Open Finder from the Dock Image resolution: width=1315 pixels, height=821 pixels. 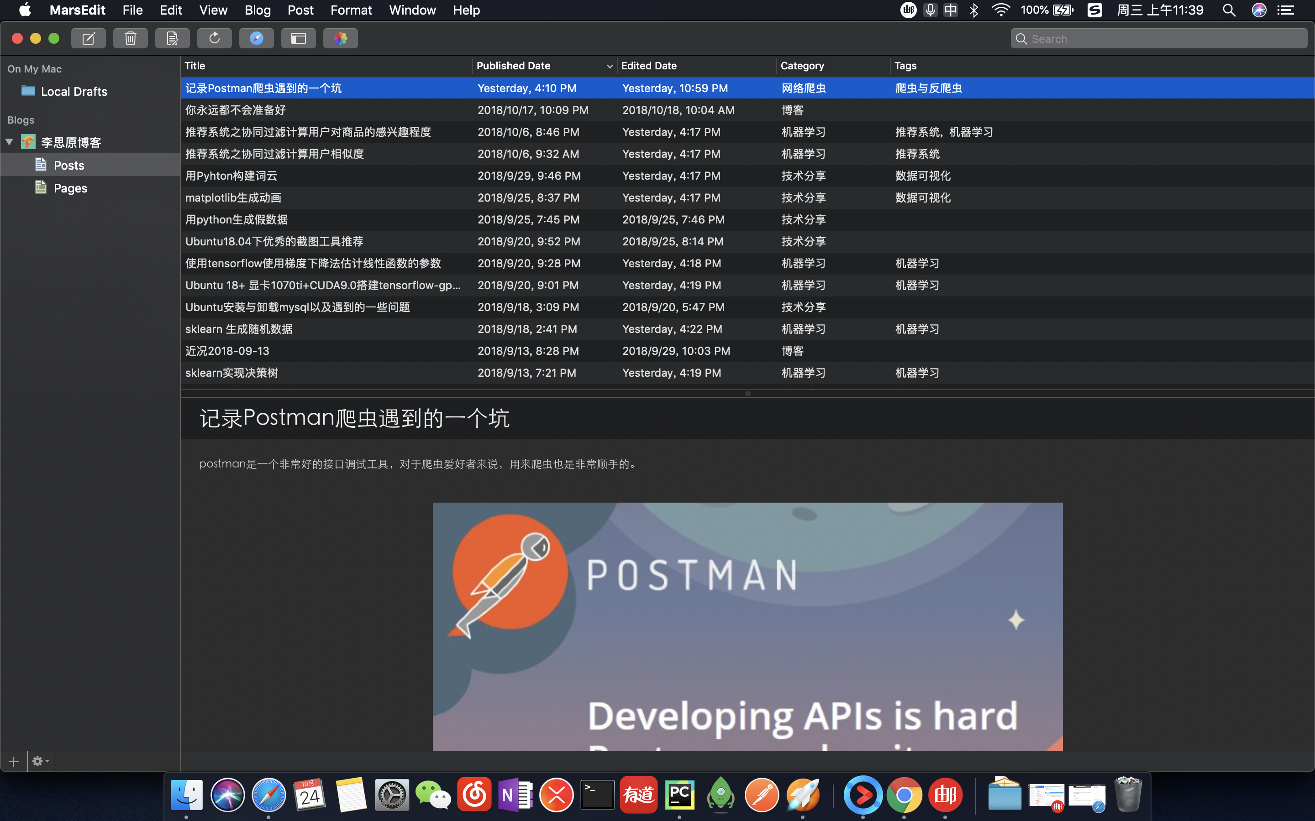186,795
